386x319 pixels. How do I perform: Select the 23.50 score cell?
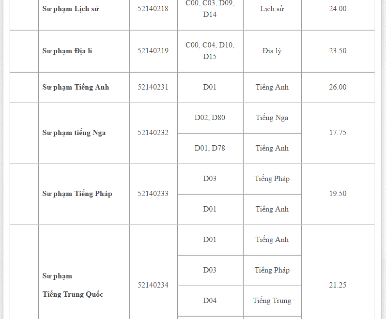[x=338, y=51]
